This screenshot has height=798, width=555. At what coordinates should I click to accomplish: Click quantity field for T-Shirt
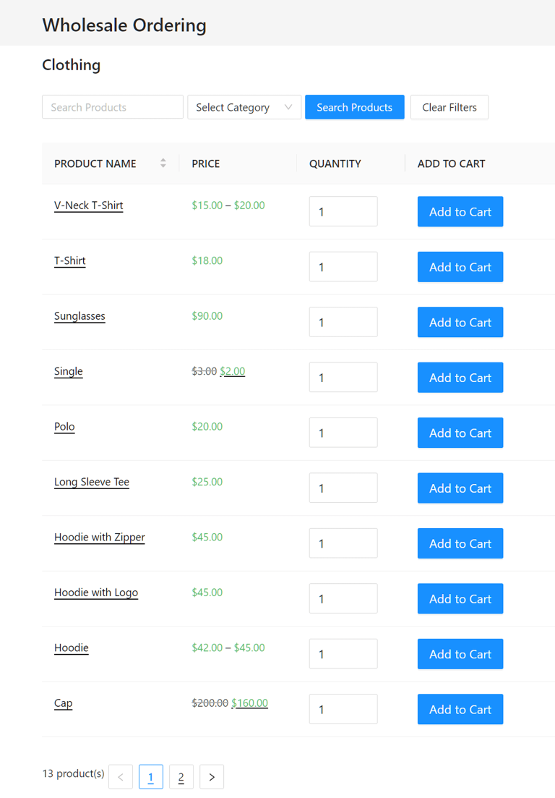tap(343, 267)
